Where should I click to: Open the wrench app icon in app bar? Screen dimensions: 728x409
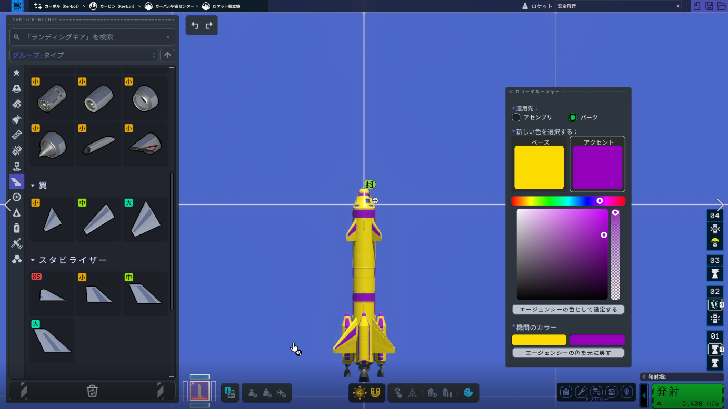(581, 392)
